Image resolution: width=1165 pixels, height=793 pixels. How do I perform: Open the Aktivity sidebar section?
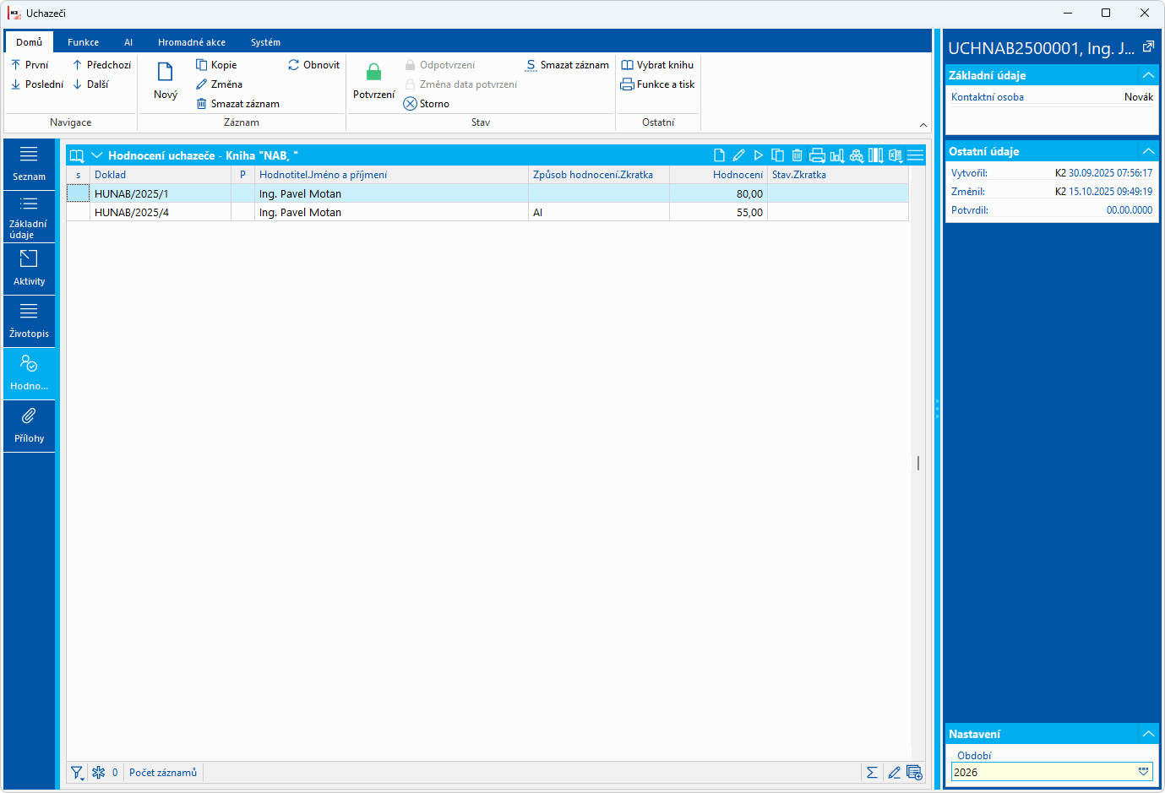click(29, 269)
